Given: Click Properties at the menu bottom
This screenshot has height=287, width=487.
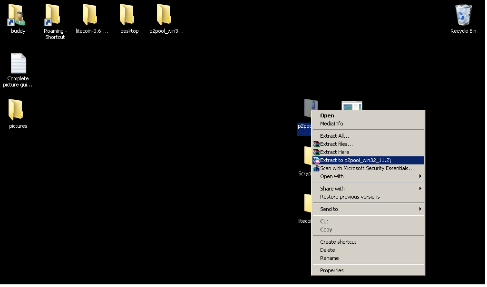Looking at the screenshot, I should click(331, 270).
